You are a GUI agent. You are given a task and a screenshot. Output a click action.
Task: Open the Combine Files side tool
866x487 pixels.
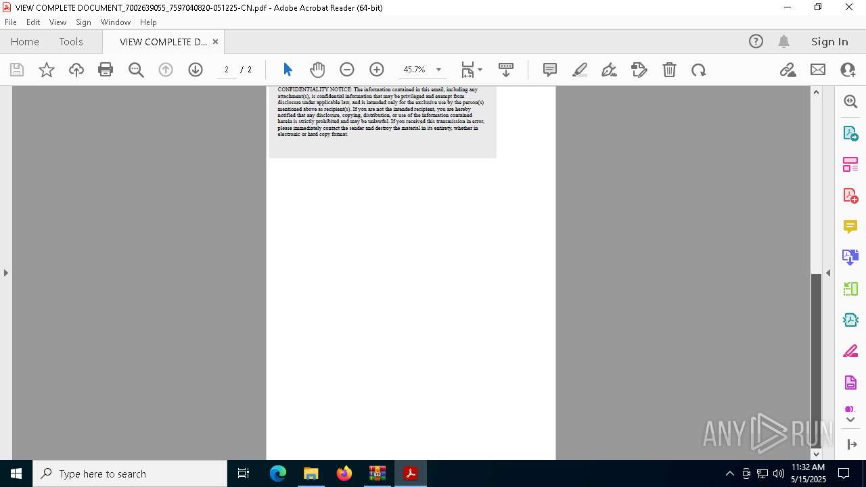pyautogui.click(x=850, y=257)
